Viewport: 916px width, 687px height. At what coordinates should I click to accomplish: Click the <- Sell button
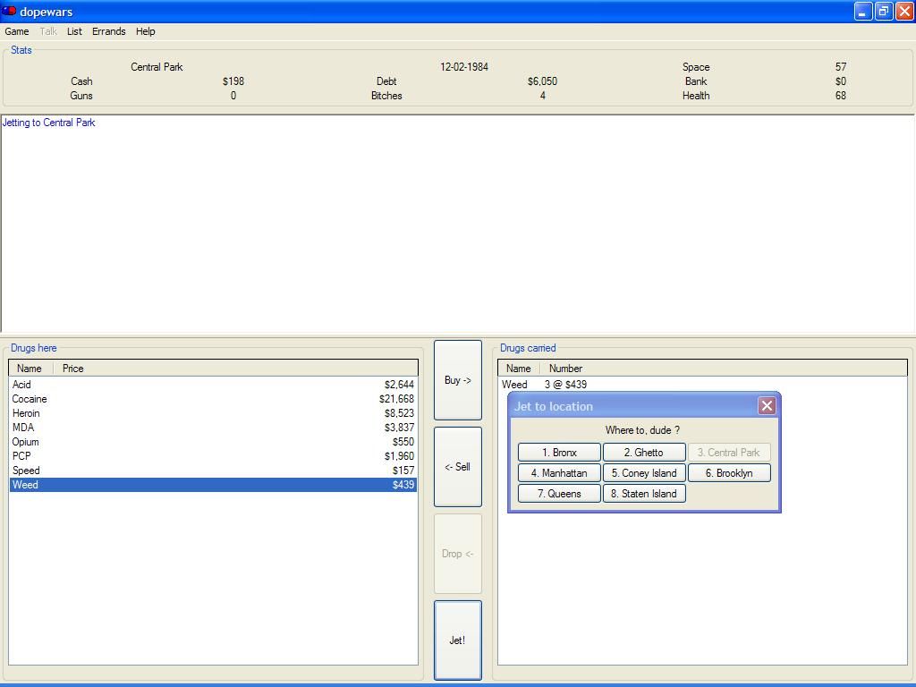pyautogui.click(x=457, y=467)
